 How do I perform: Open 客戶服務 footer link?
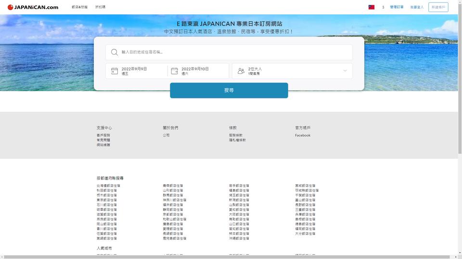pos(103,135)
